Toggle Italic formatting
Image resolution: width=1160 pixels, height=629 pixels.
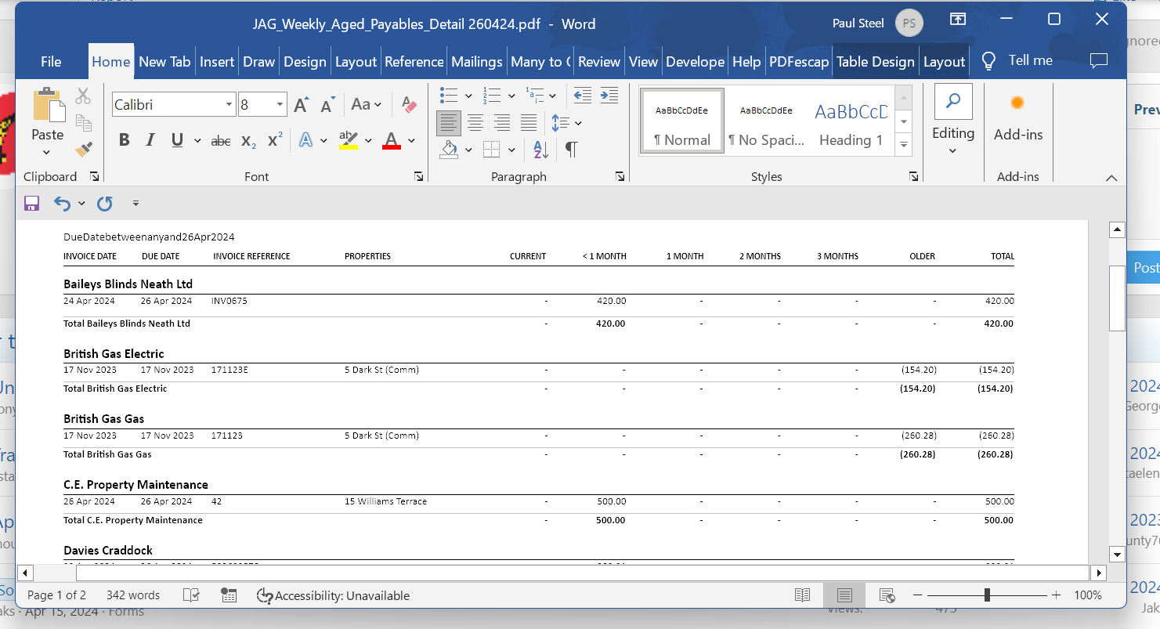(x=150, y=140)
